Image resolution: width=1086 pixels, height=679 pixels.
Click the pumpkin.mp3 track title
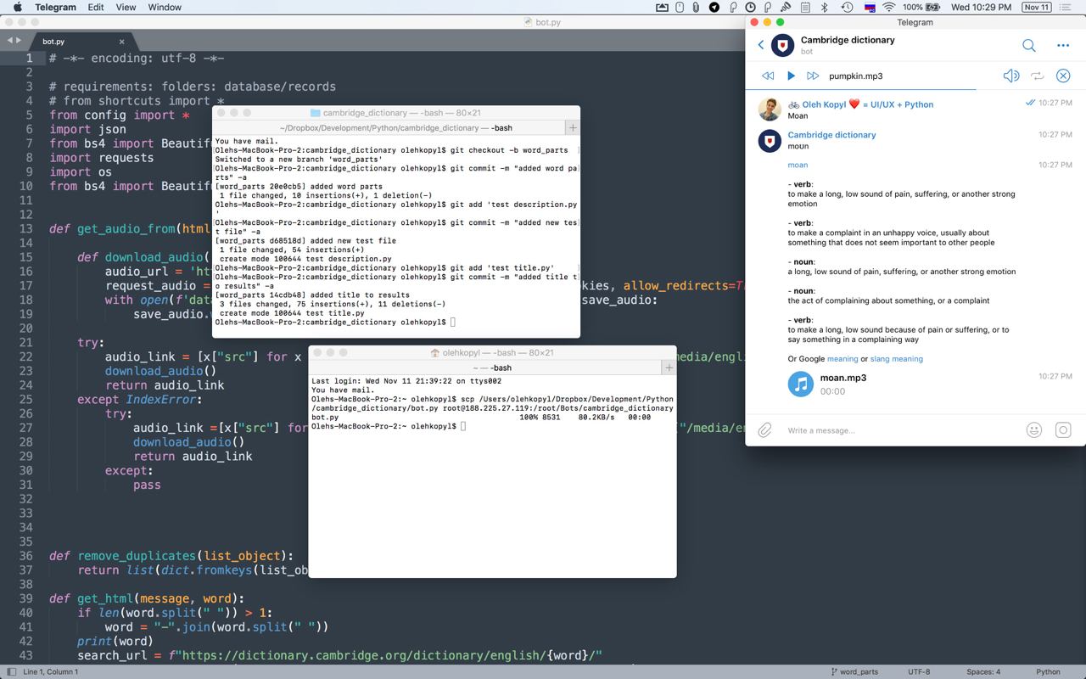(x=856, y=76)
